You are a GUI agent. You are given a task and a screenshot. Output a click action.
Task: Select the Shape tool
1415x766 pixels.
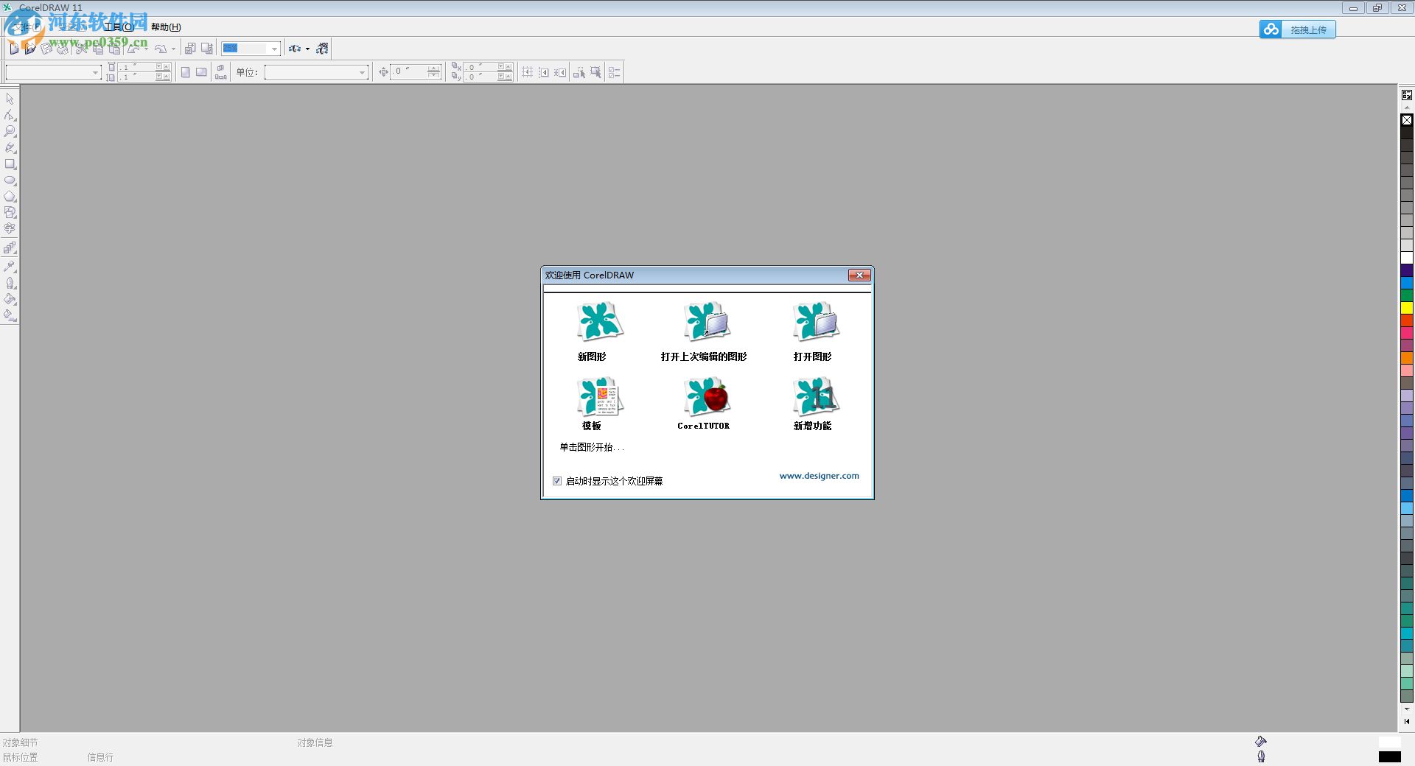[10, 116]
